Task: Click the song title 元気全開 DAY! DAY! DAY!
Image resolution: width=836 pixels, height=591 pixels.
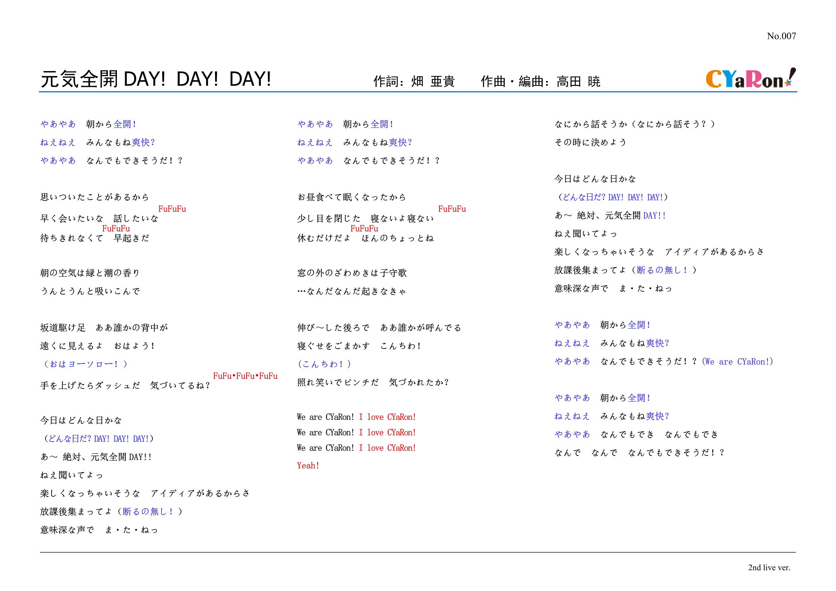Action: pos(156,79)
